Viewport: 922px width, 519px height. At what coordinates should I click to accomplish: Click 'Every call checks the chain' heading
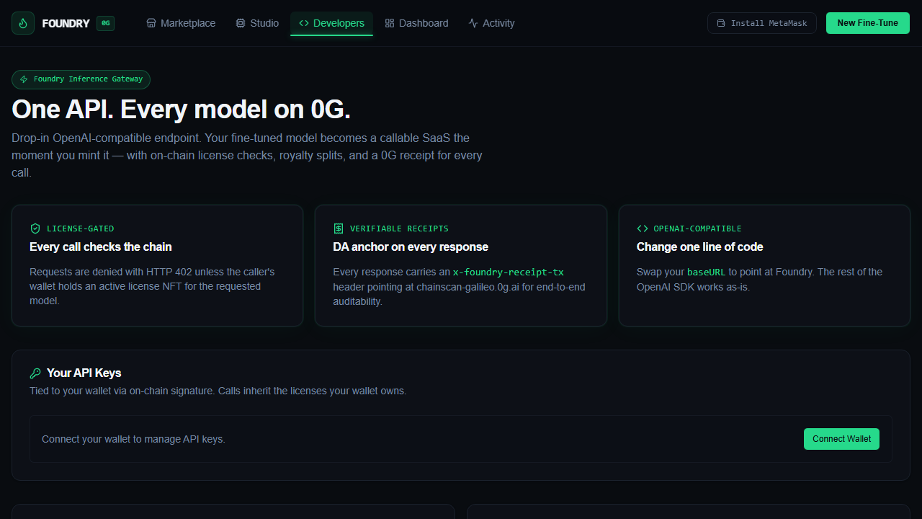101,247
